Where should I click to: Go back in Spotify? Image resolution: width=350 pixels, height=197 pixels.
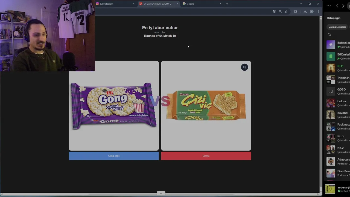[x=337, y=6]
